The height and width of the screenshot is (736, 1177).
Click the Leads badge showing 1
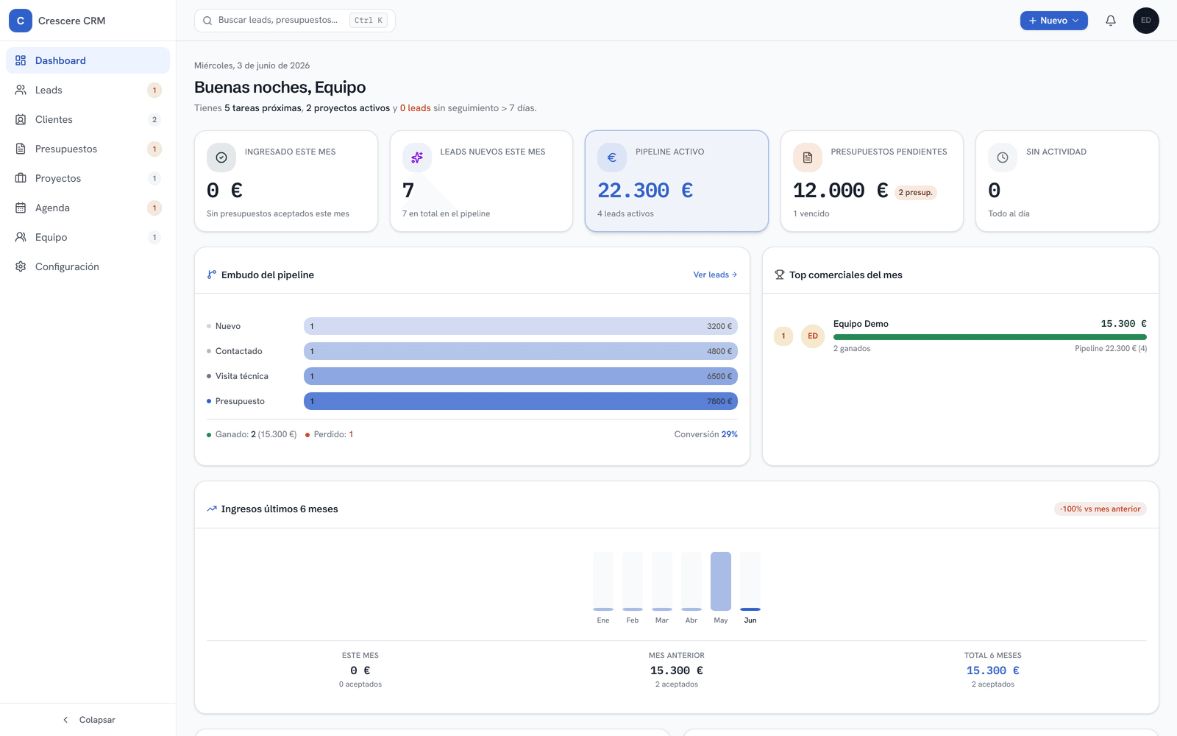pyautogui.click(x=154, y=90)
